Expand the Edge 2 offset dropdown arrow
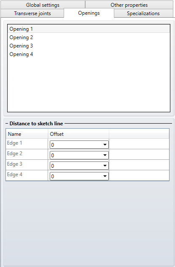Screen dimensions: 175x267 point(105,155)
